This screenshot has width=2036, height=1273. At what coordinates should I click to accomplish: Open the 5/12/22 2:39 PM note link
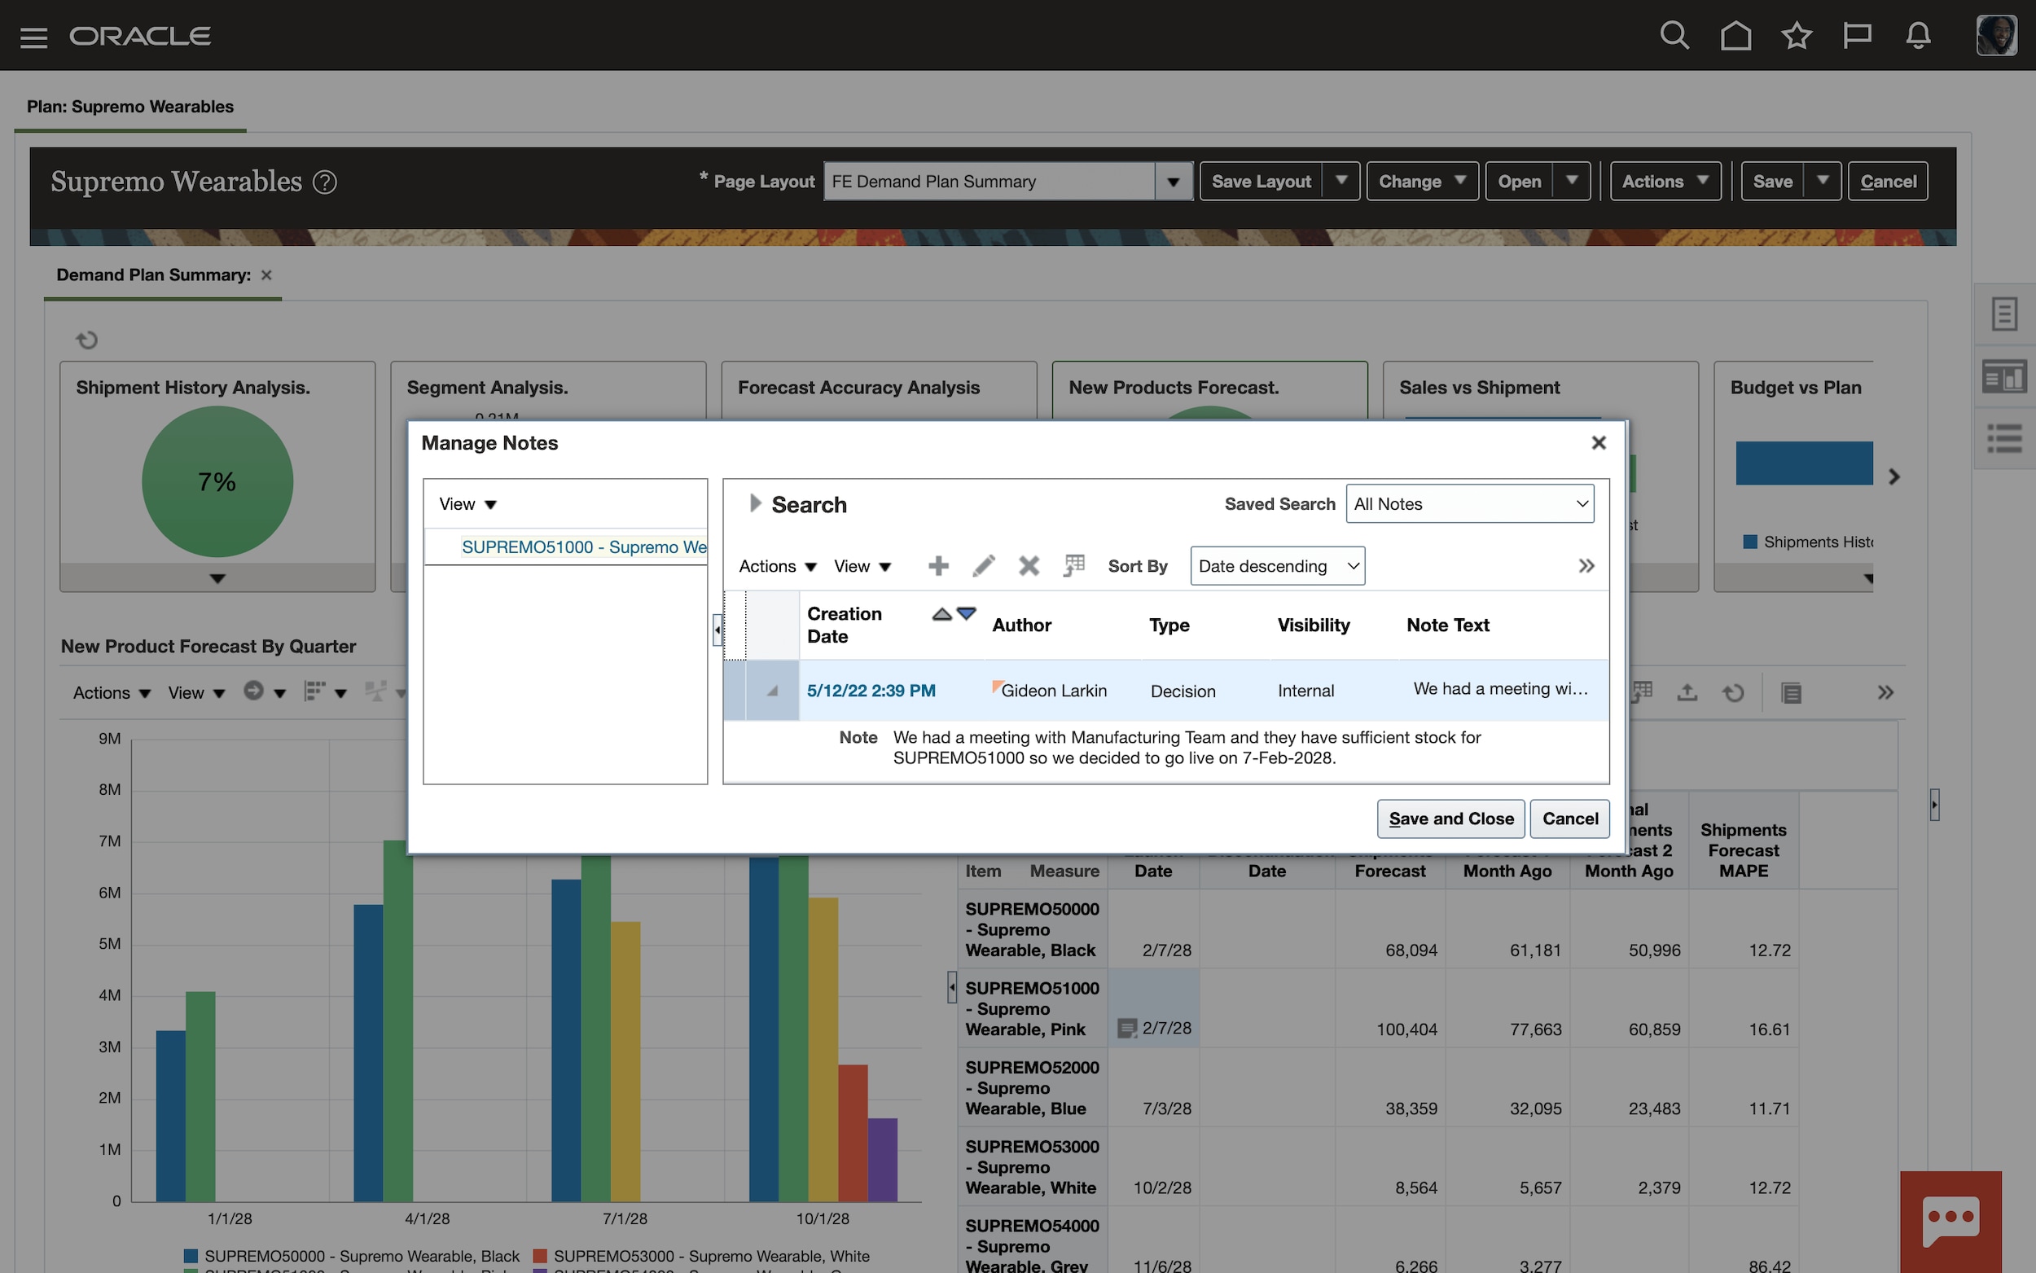point(871,691)
